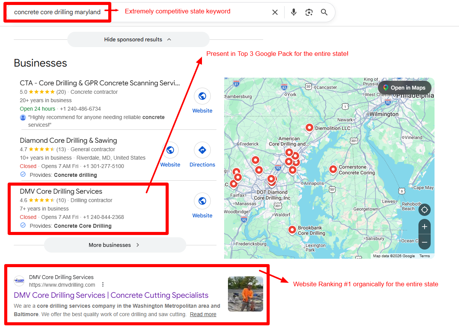Viewport: 459px width, 328px height.
Task: Click the reviewer avatar under CTA listing
Action: point(23,117)
